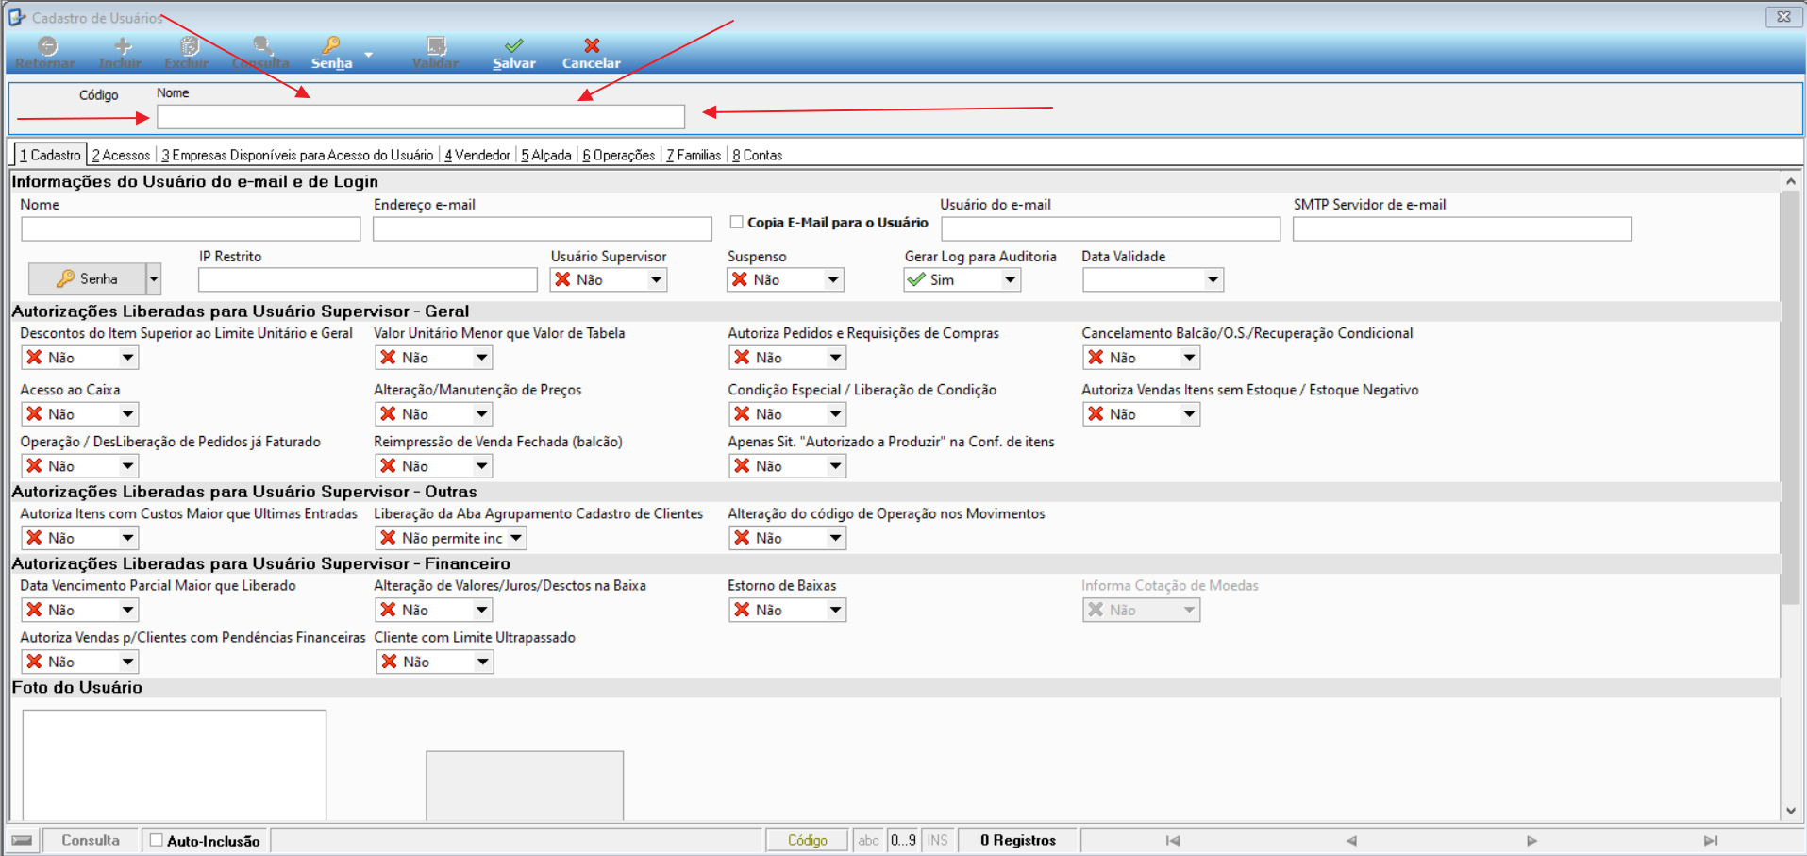
Task: Open the Senha key toolbar icon
Action: coord(331,45)
